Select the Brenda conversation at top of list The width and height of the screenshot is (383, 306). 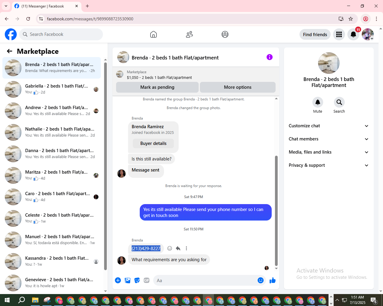pyautogui.click(x=52, y=68)
